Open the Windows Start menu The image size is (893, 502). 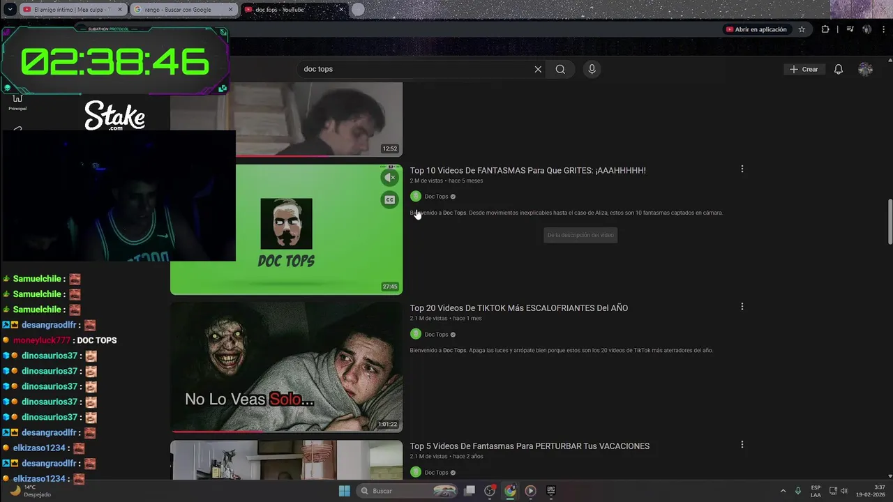tap(344, 491)
